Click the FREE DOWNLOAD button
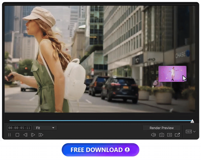 point(100,150)
